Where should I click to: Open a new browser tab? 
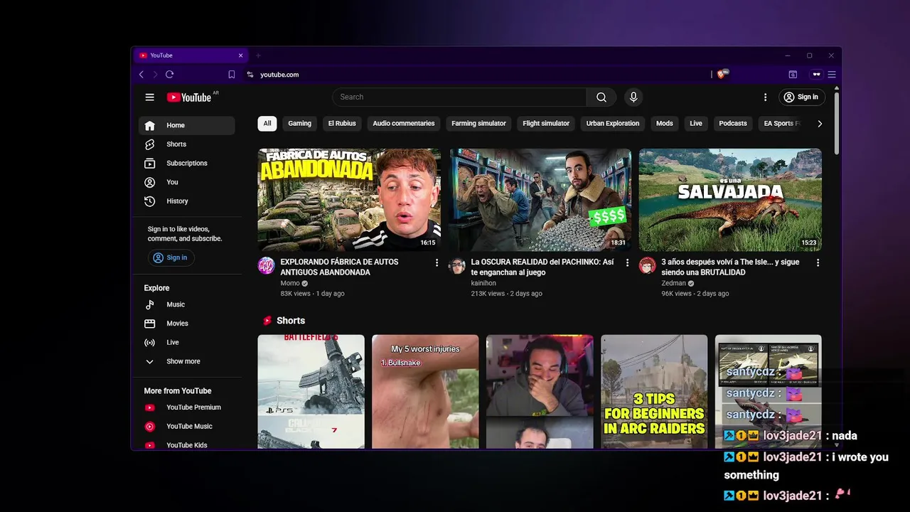(x=258, y=55)
